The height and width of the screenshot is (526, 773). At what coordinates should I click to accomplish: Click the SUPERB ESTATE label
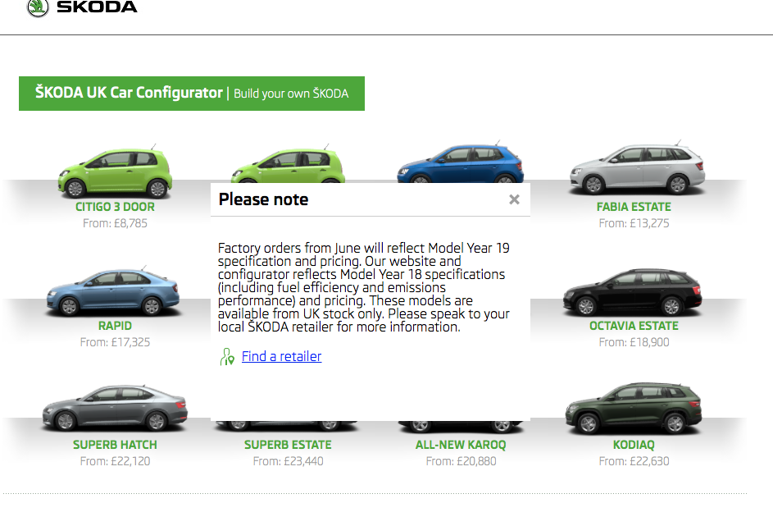(288, 445)
